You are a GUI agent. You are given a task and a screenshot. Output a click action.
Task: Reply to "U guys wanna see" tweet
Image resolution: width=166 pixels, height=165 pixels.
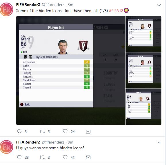(x=19, y=157)
